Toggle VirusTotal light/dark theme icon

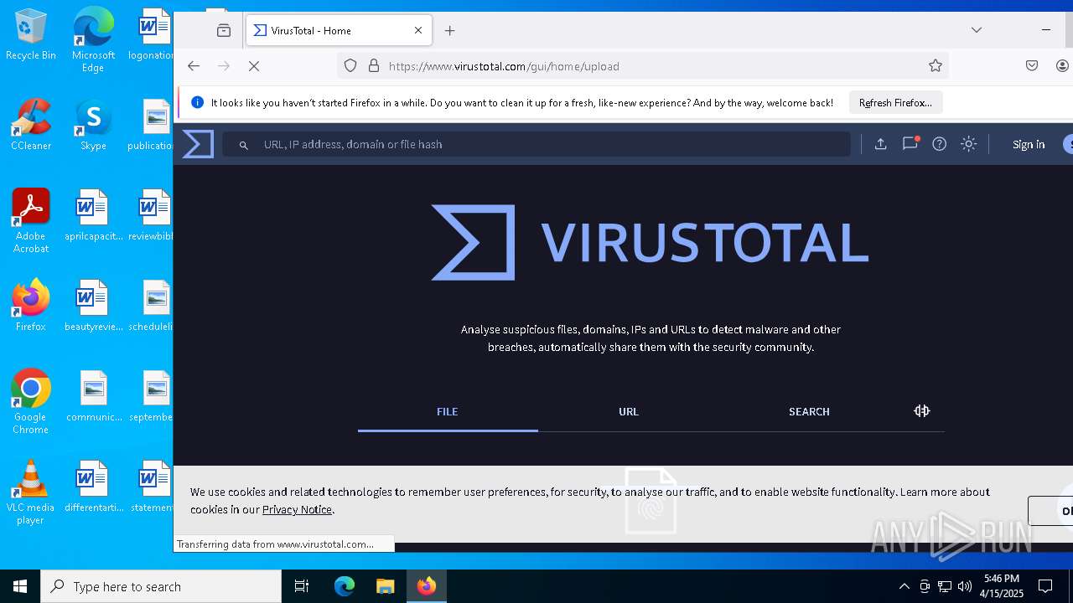click(969, 144)
